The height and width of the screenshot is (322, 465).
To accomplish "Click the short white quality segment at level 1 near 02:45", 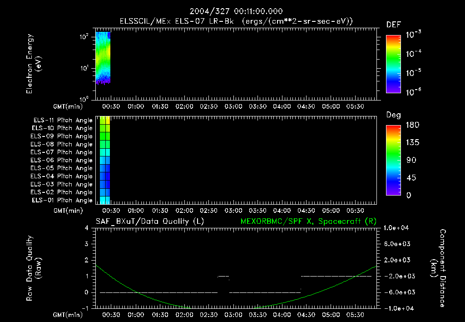I will click(223, 276).
